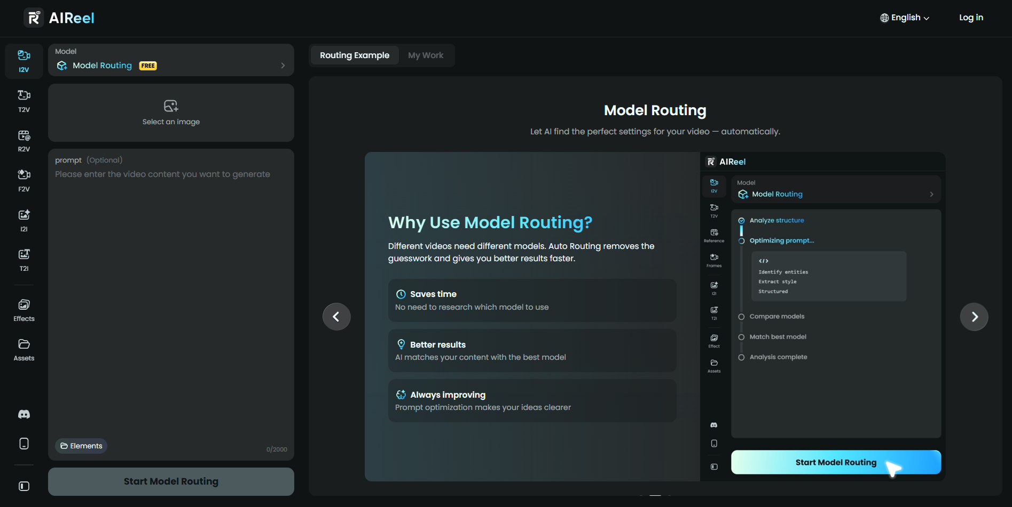Click the Log in link
The height and width of the screenshot is (507, 1012).
(x=971, y=18)
